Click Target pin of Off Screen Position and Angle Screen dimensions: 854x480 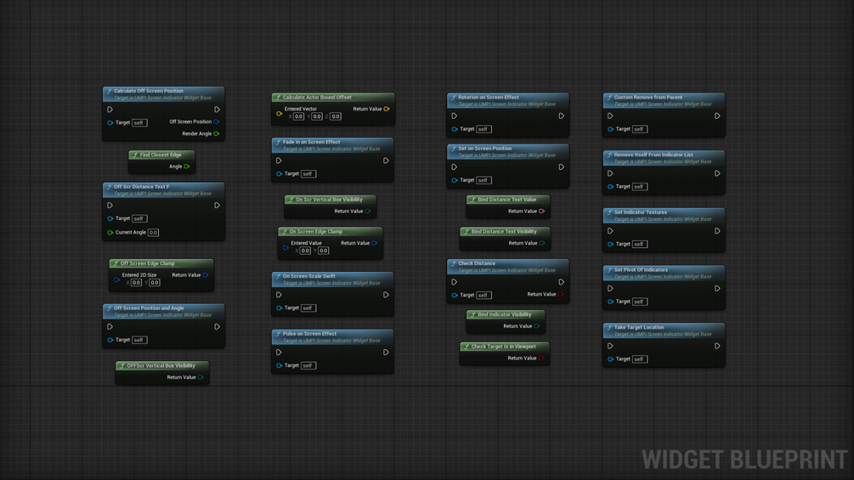pos(110,340)
